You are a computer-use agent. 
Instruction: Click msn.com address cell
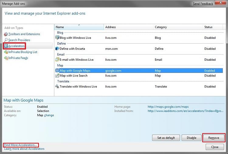point(111,49)
